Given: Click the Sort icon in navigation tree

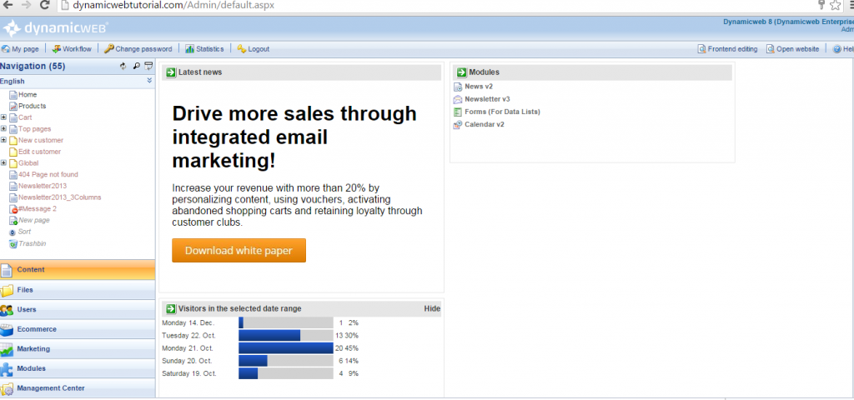Looking at the screenshot, I should pyautogui.click(x=13, y=232).
